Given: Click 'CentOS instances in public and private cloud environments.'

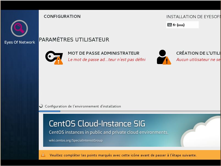Looking at the screenshot, I should (109, 132).
